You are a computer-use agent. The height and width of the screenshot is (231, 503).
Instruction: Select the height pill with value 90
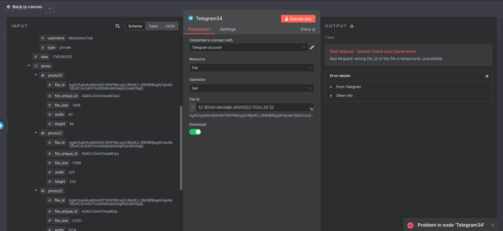click(57, 124)
